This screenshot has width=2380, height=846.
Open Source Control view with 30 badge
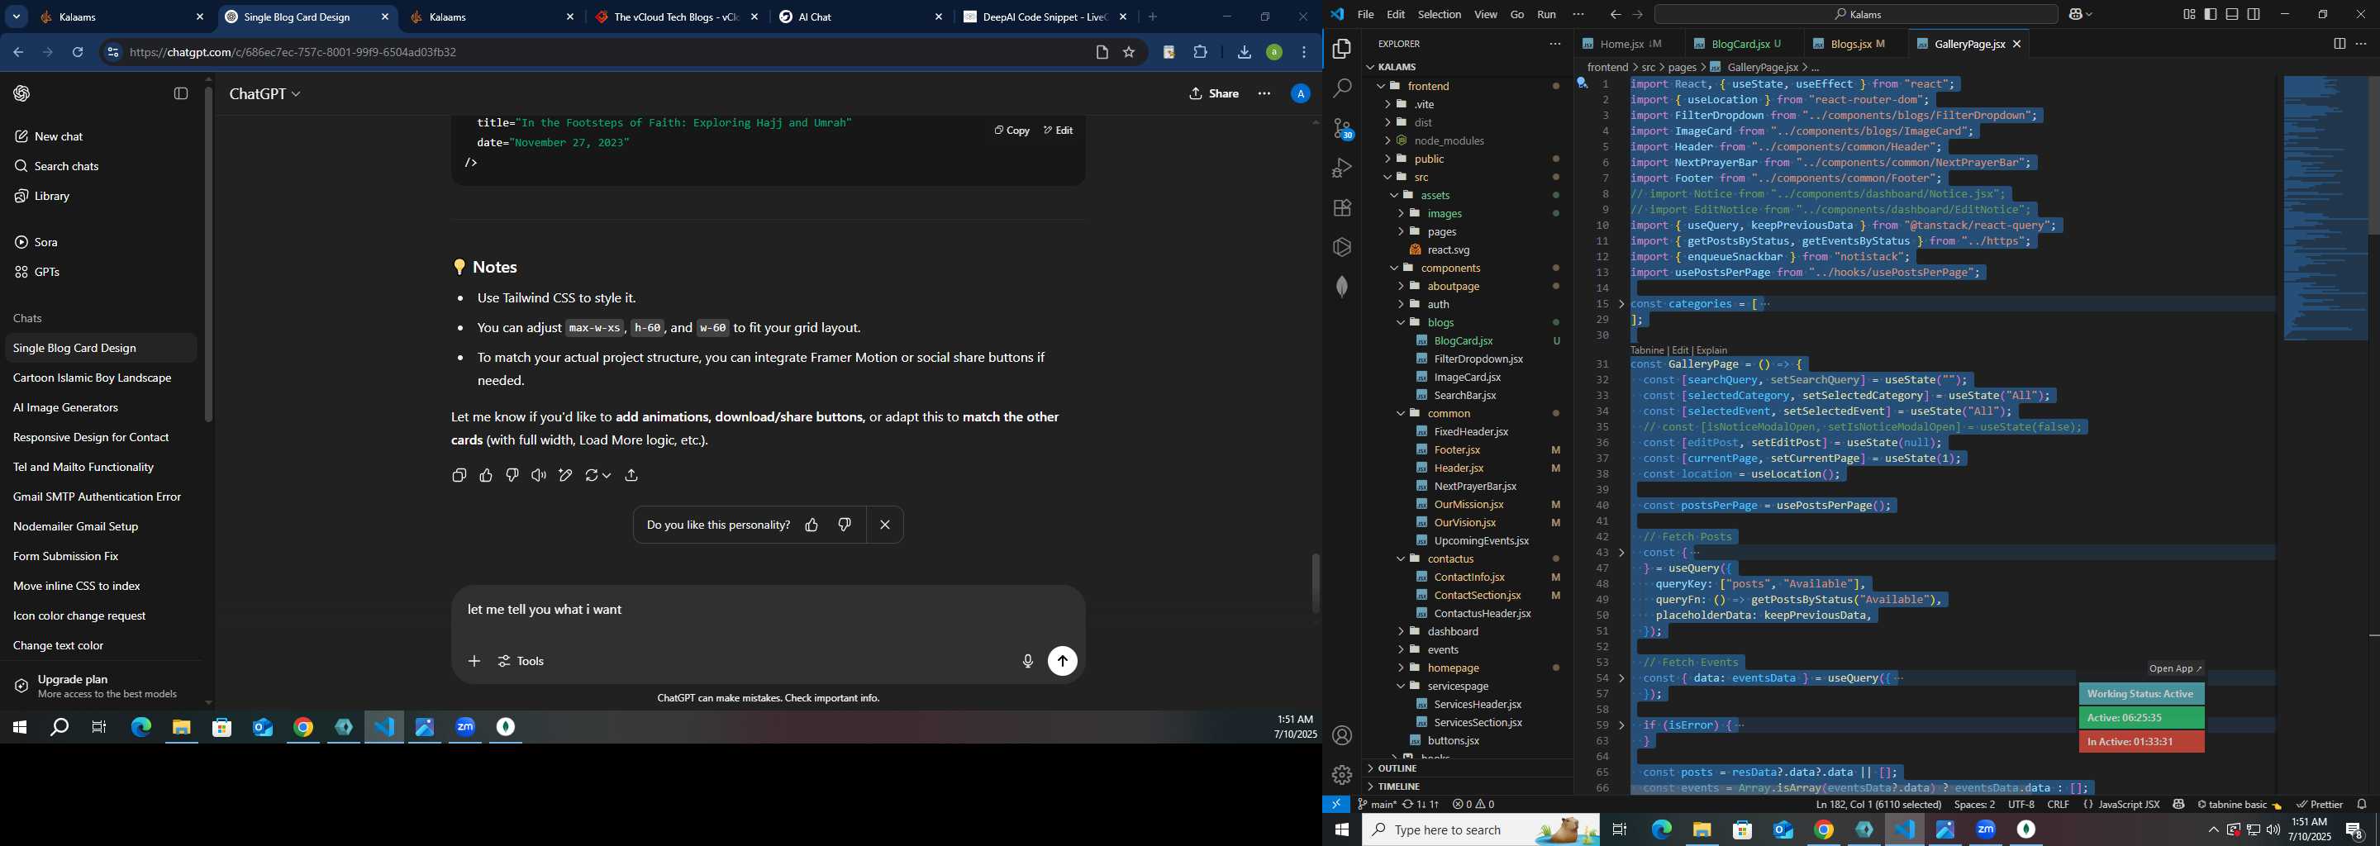[x=1341, y=128]
